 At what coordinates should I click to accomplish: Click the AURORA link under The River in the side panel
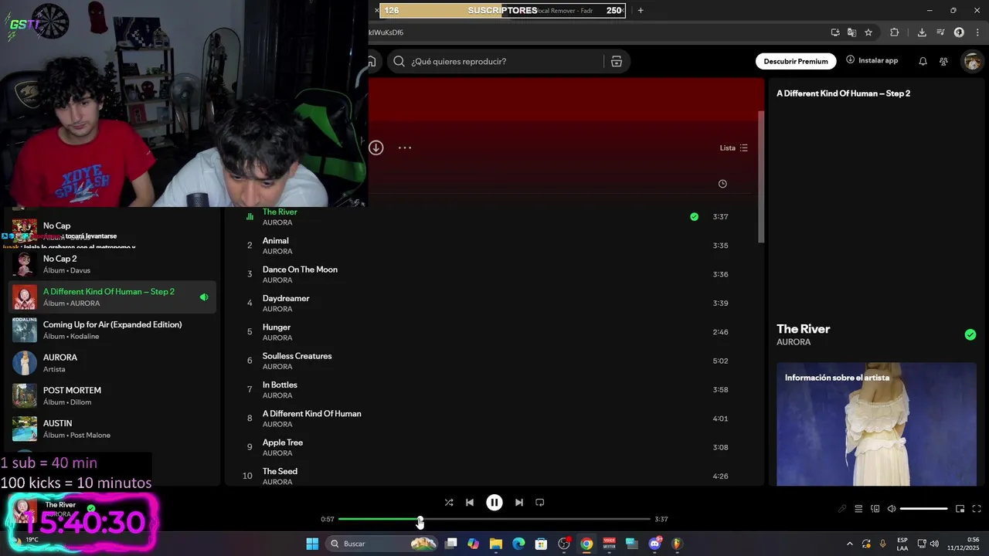794,342
